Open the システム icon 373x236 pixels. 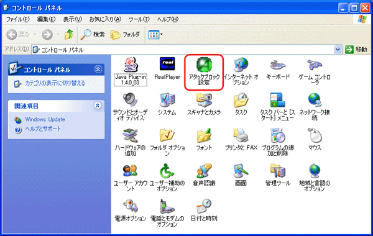coord(167,104)
